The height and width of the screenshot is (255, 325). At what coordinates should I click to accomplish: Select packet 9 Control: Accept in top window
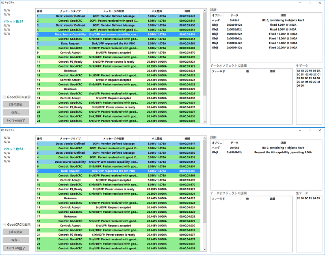118,52
